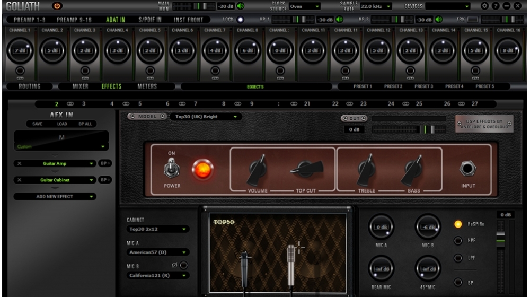530x297 pixels.
Task: Toggle the cabinet BP bypass
Action: [x=458, y=282]
